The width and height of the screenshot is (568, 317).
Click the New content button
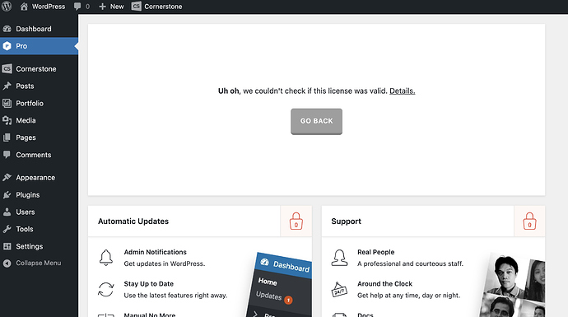tap(111, 7)
